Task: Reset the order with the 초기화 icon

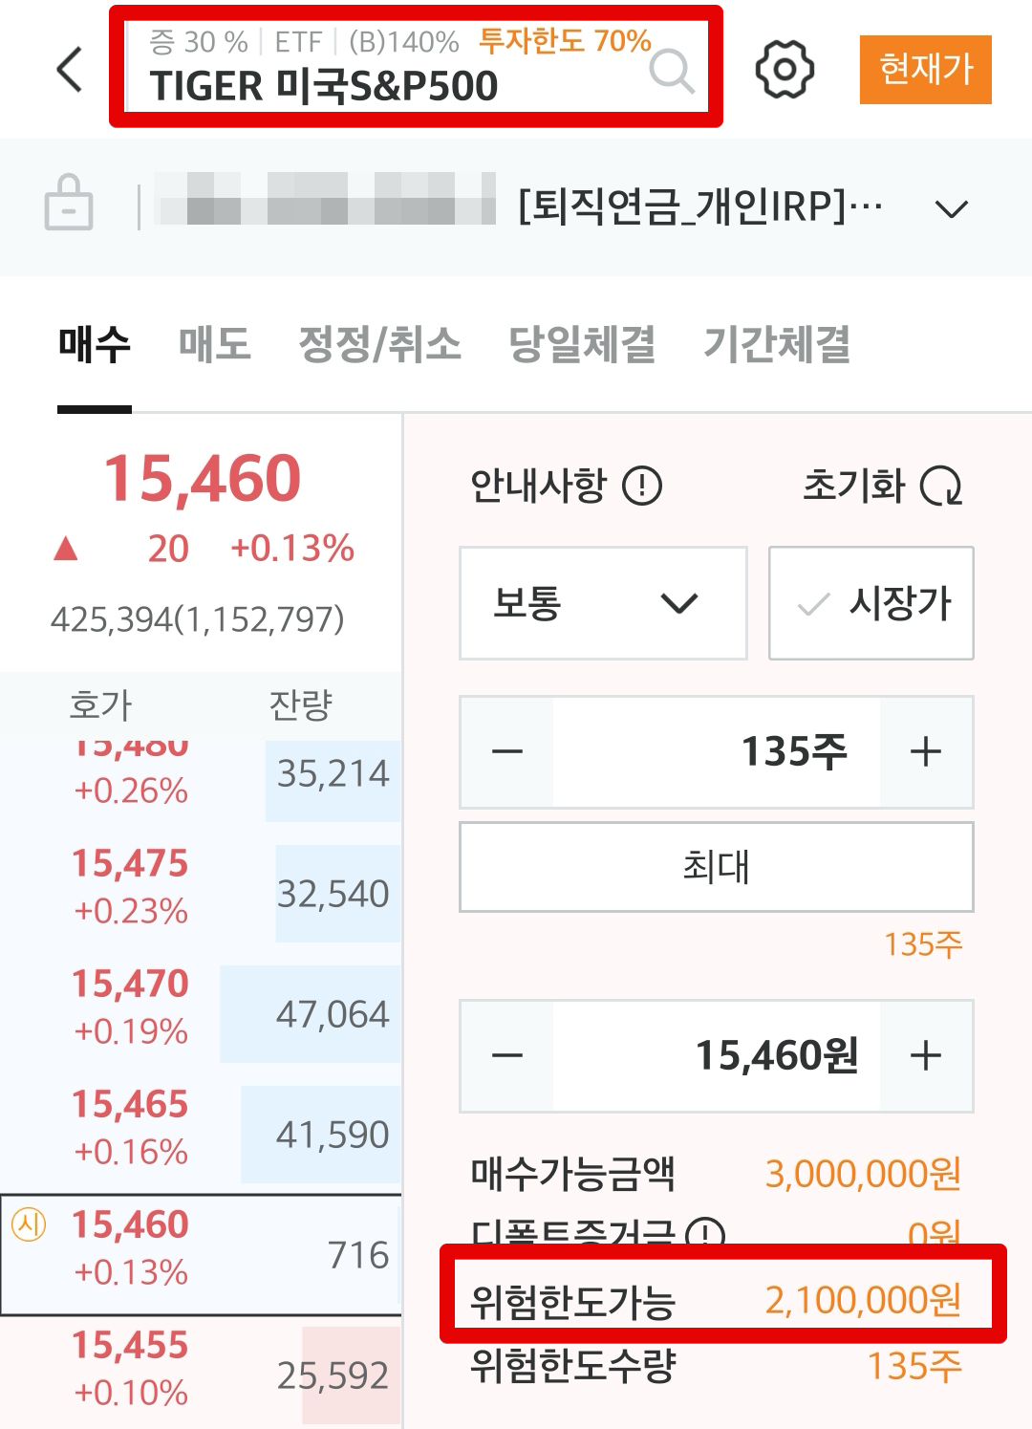Action: pyautogui.click(x=941, y=486)
